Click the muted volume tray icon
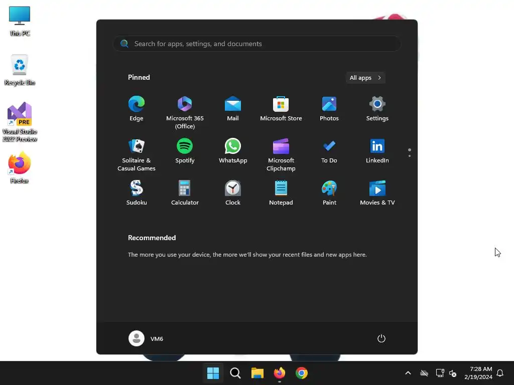Image resolution: width=514 pixels, height=385 pixels. [453, 373]
